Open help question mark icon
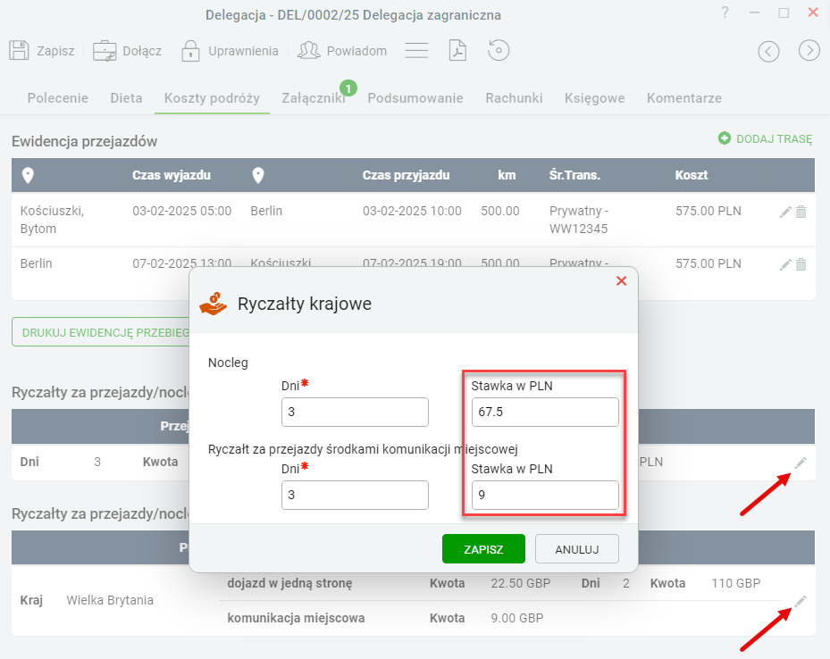Screen dimensions: 830x659 tap(725, 13)
